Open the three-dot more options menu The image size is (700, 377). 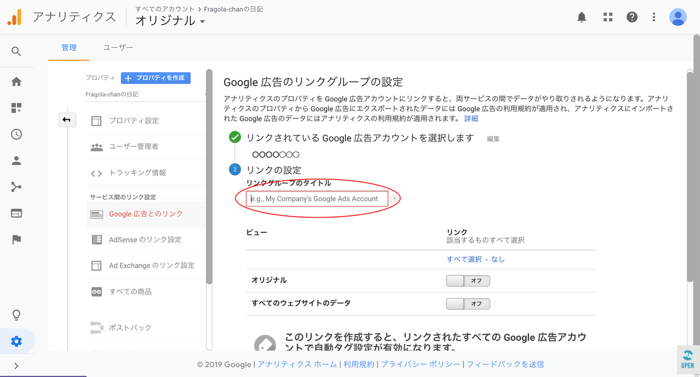pyautogui.click(x=654, y=17)
